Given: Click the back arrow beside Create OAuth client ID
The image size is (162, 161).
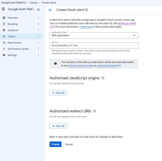Looking at the screenshot, I should [x=50, y=10].
